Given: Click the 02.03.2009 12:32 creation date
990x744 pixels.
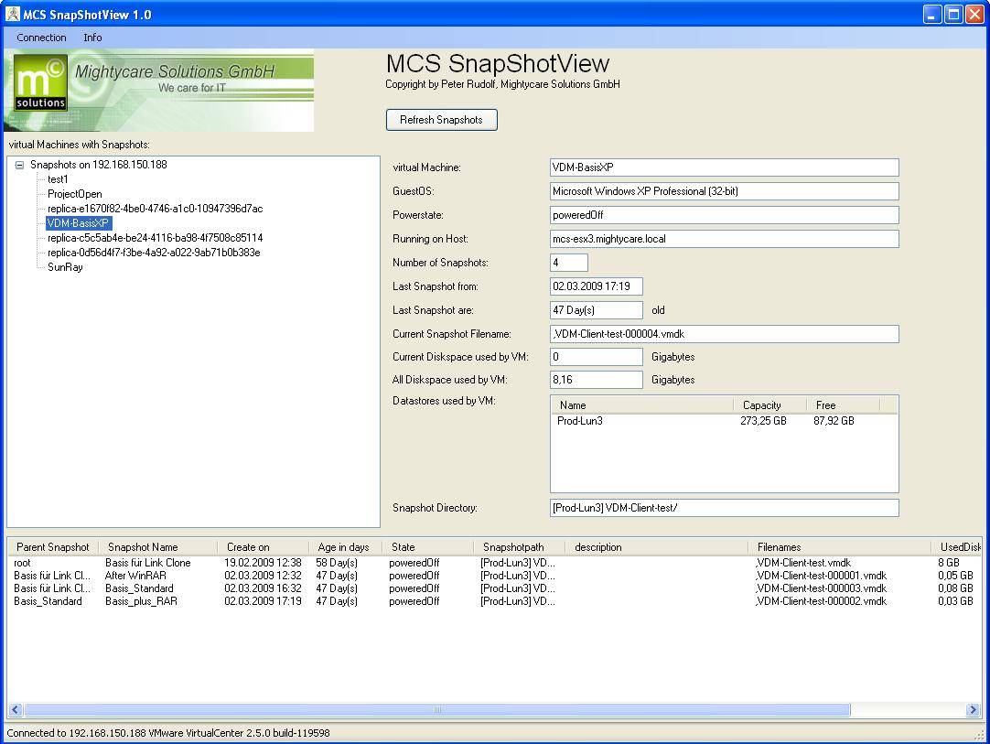Looking at the screenshot, I should (x=263, y=576).
